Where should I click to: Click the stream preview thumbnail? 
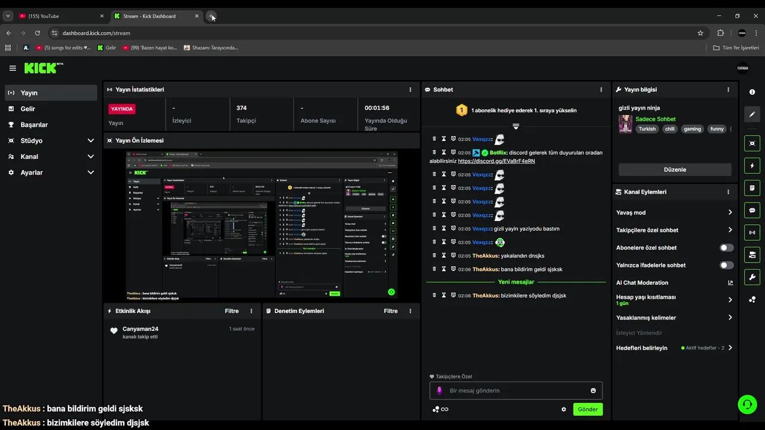(262, 225)
